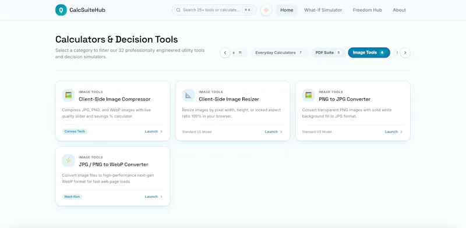Click the WebP Converter Launch arrow chevron
The image size is (466, 228).
point(161,197)
